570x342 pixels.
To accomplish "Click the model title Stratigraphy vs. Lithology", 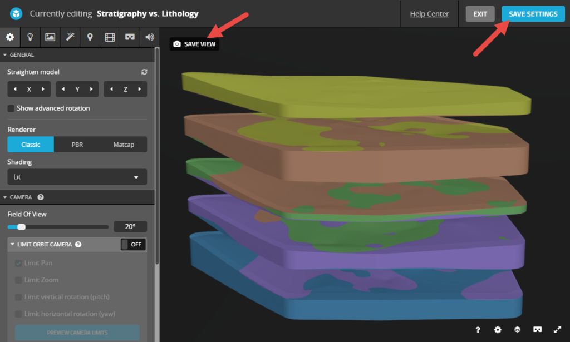I will point(148,14).
